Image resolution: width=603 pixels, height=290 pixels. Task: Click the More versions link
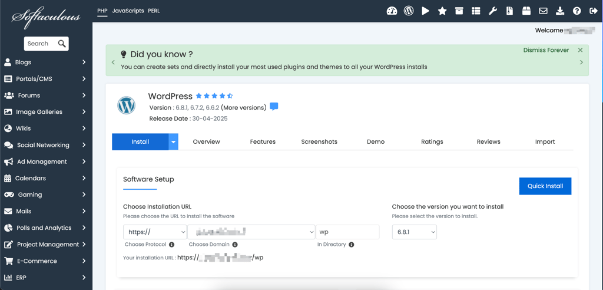243,107
